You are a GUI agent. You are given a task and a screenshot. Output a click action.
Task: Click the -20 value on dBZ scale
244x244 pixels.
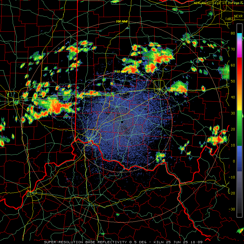point(232,193)
